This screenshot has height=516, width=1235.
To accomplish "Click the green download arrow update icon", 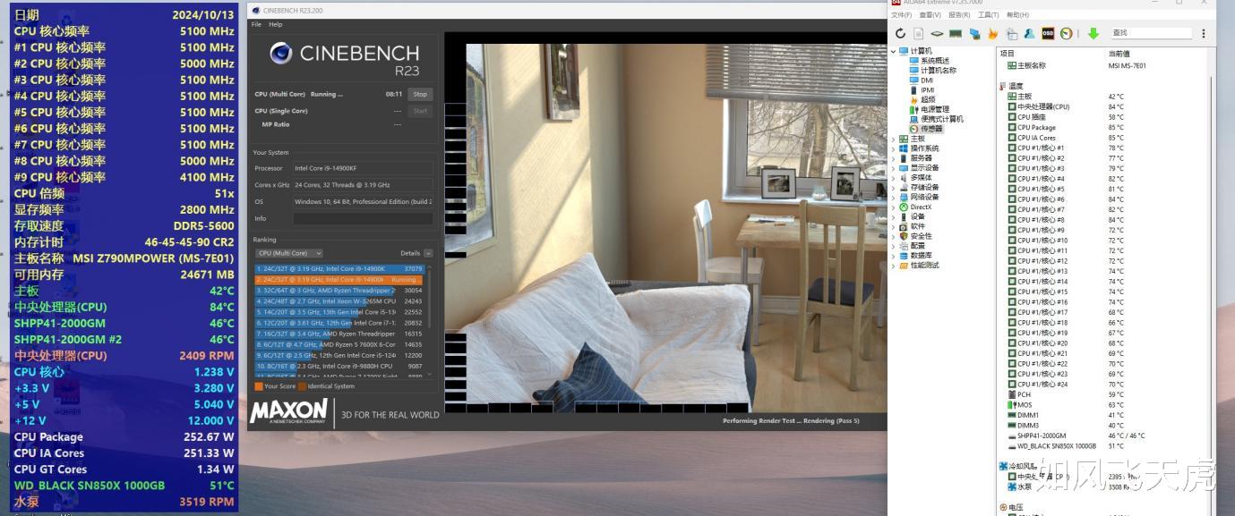I will (1093, 34).
